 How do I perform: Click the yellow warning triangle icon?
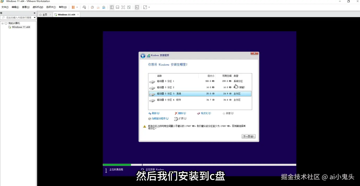tap(144, 126)
